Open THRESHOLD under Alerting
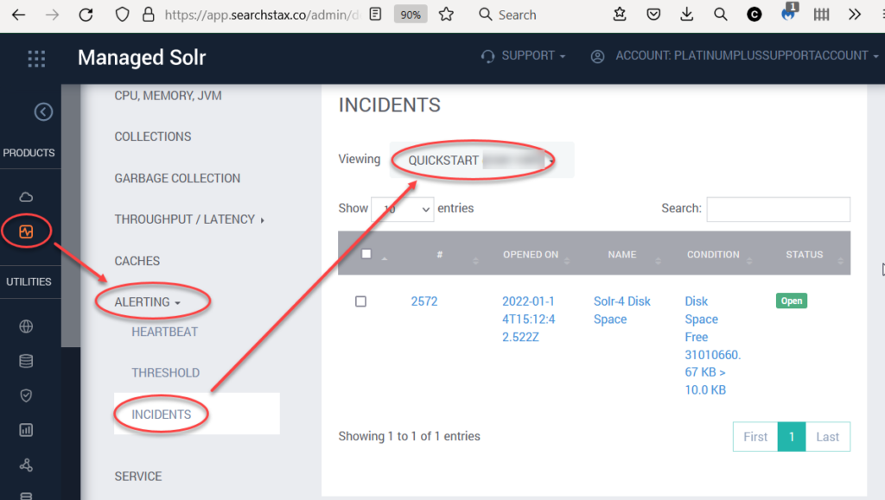 pyautogui.click(x=165, y=373)
